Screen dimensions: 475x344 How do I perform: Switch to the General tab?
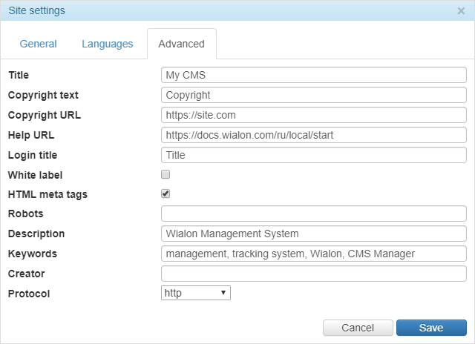click(39, 44)
